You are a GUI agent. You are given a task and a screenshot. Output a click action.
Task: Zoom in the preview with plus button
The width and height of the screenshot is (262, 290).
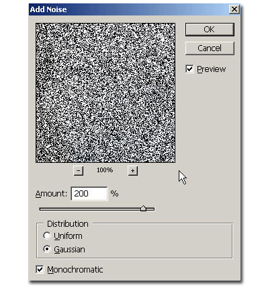(132, 170)
